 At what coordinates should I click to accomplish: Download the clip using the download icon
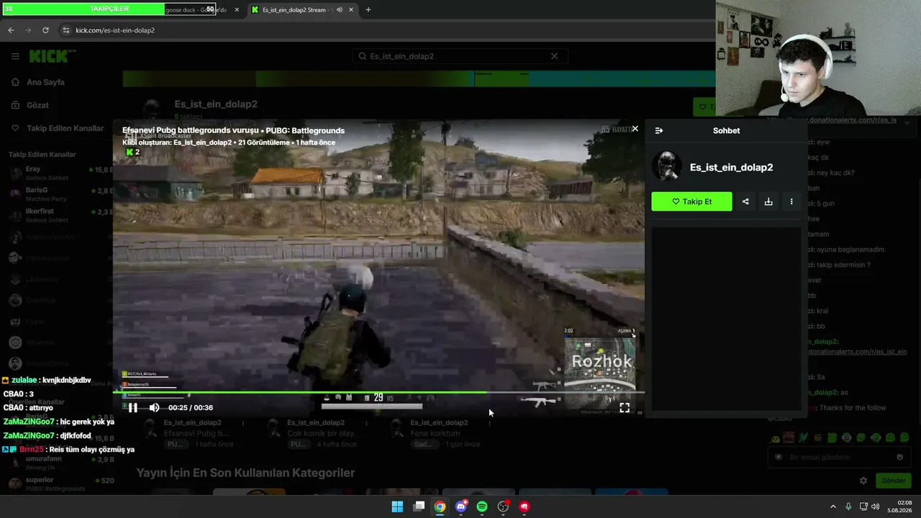[x=768, y=201]
